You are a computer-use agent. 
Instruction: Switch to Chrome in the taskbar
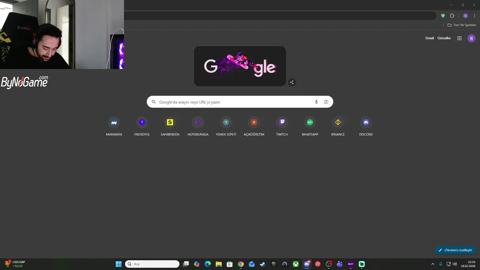click(x=241, y=264)
